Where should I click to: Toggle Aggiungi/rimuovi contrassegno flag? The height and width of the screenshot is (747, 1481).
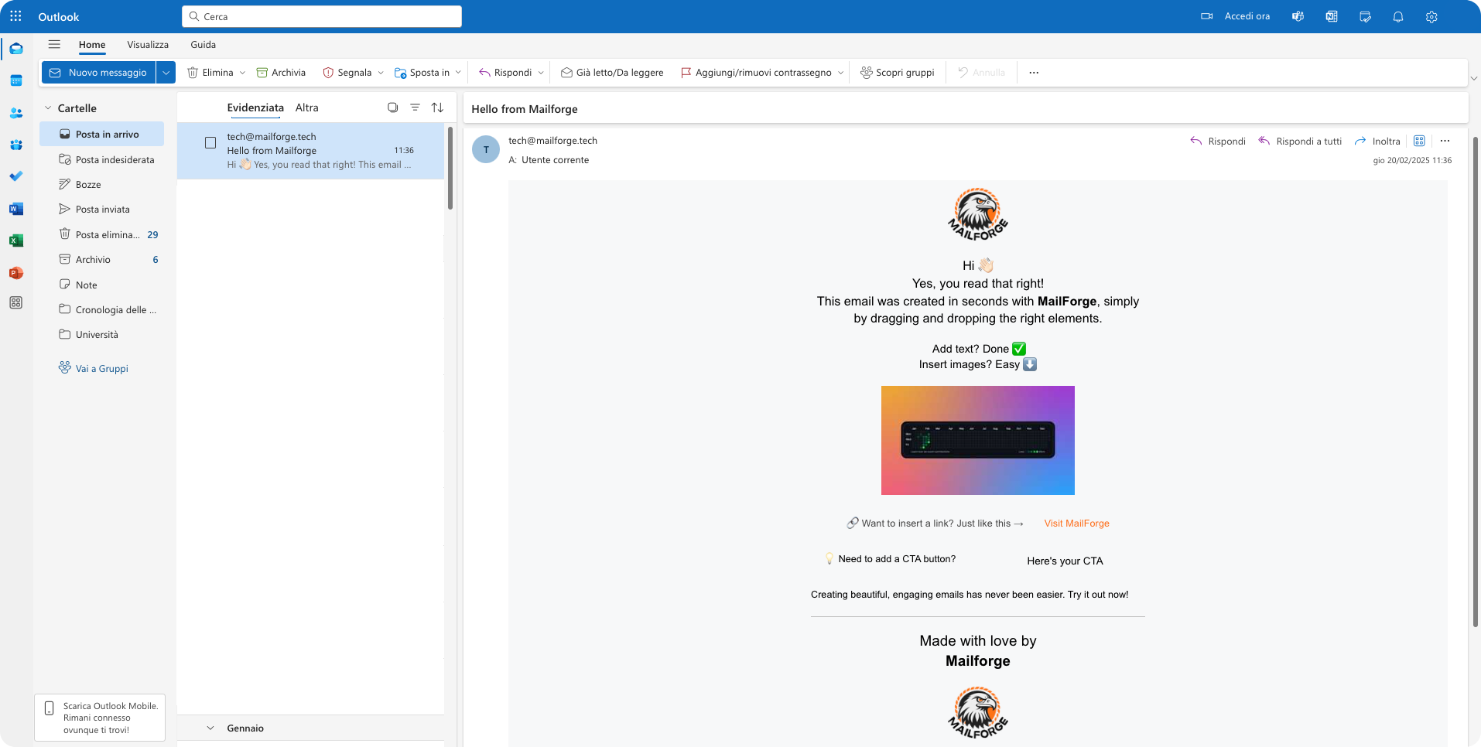(756, 73)
